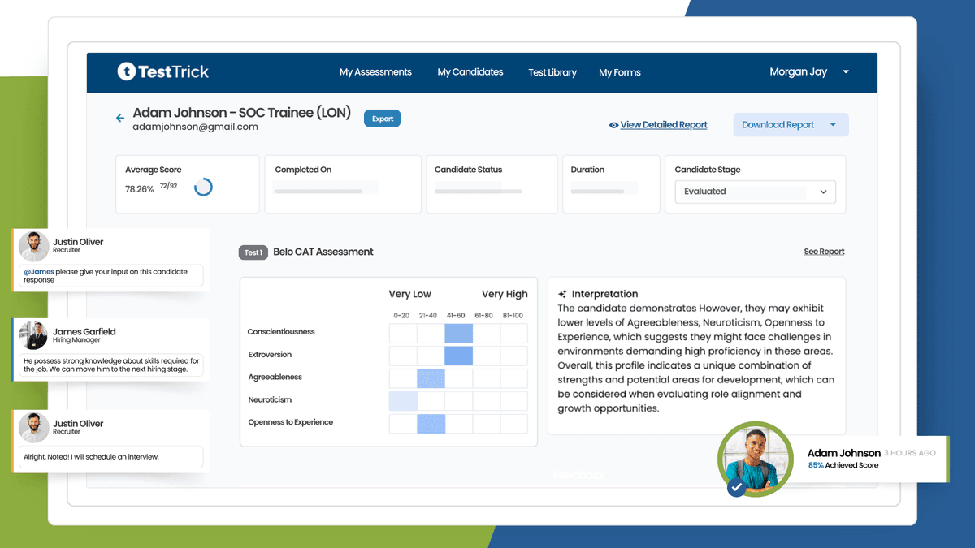Click the blue checkmark on Adam Johnson's photo
The image size is (975, 548).
tap(736, 488)
